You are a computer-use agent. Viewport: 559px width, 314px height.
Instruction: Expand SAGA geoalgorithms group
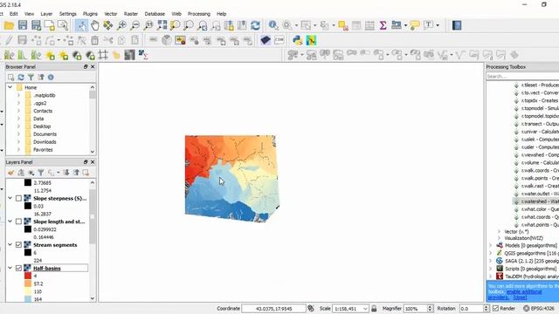[491, 261]
